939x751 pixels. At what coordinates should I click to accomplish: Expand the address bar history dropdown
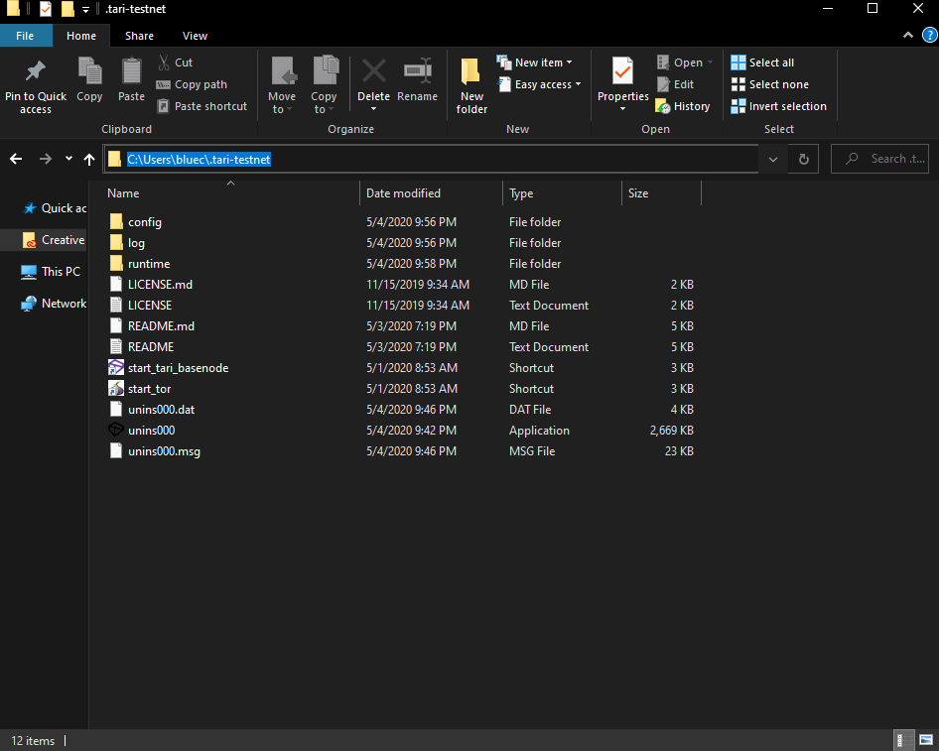point(773,159)
